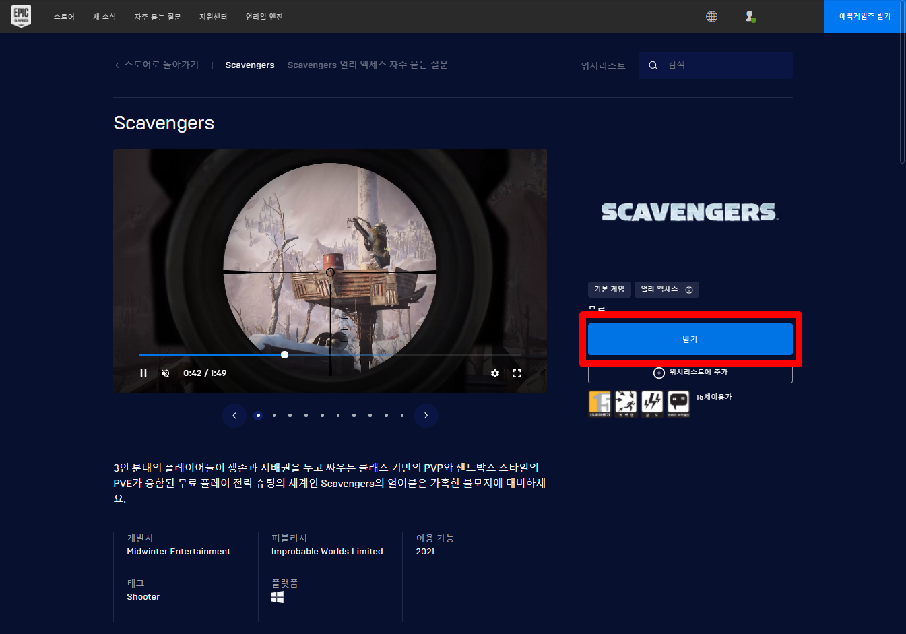The image size is (906, 634).
Task: Select the last carousel dot
Action: pyautogui.click(x=402, y=415)
